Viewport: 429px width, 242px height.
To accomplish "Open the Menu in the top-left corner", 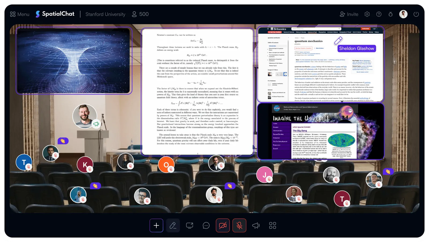I will [x=19, y=14].
